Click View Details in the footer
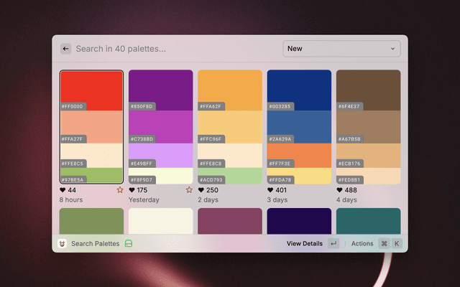 coord(304,243)
